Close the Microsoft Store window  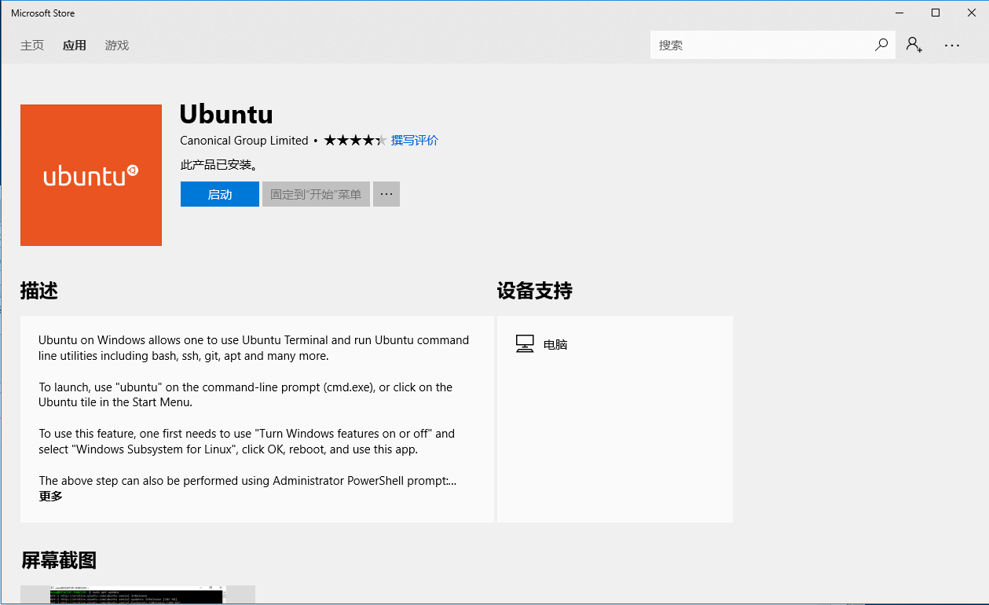(971, 13)
